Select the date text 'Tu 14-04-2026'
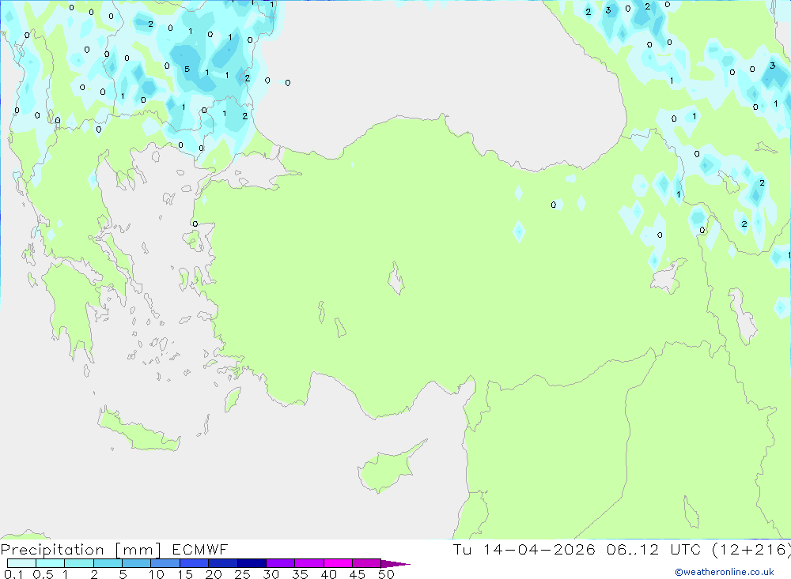The height and width of the screenshot is (579, 791). [524, 550]
